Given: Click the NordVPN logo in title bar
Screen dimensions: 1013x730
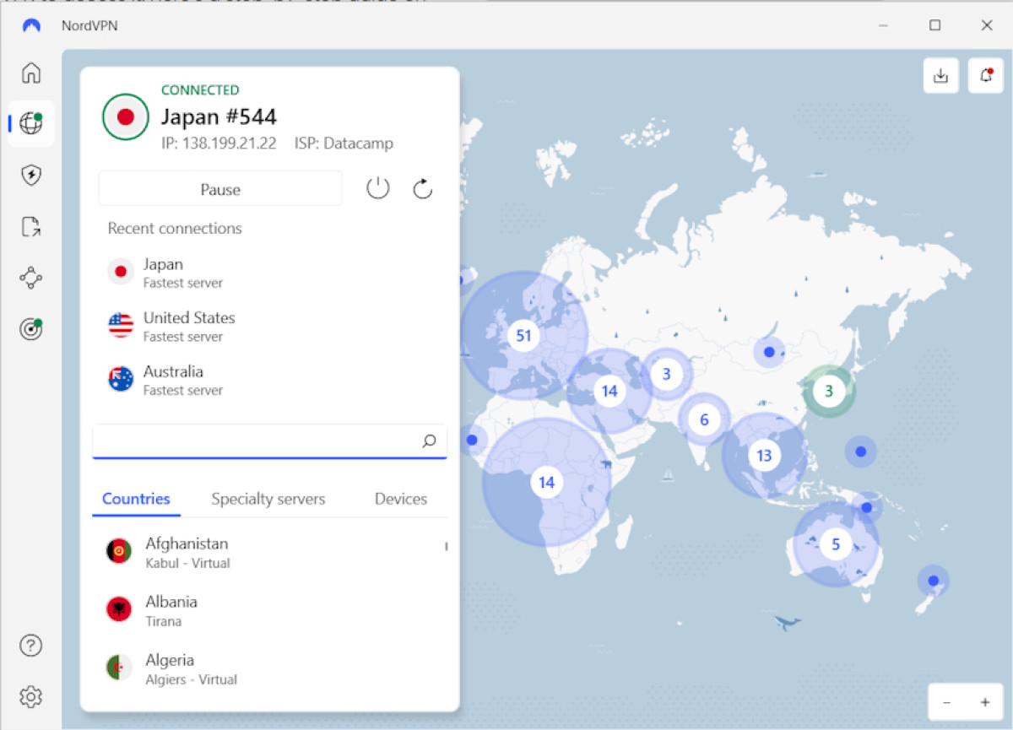Looking at the screenshot, I should (31, 25).
